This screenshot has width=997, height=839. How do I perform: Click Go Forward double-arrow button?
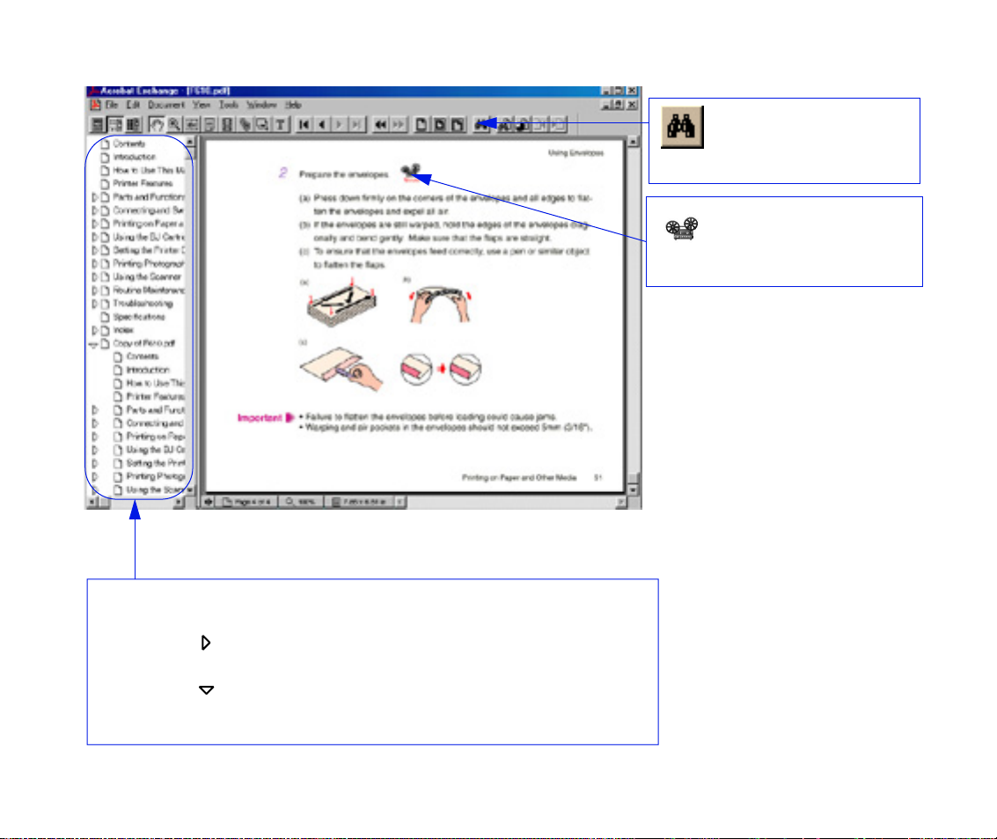pos(398,125)
